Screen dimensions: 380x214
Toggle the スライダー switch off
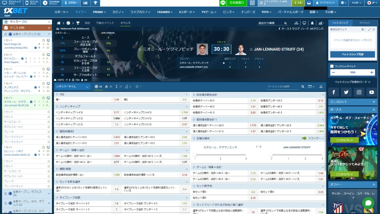(x=304, y=138)
